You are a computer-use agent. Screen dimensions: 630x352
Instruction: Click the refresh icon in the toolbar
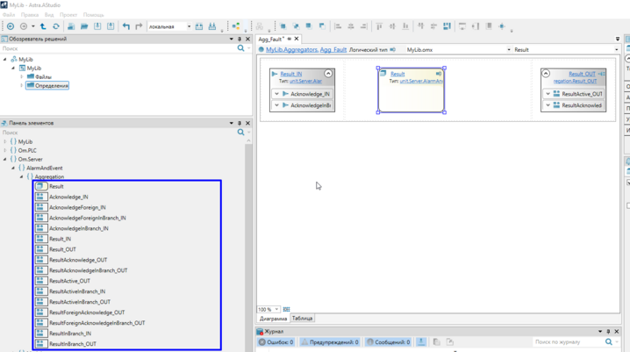[x=55, y=26]
